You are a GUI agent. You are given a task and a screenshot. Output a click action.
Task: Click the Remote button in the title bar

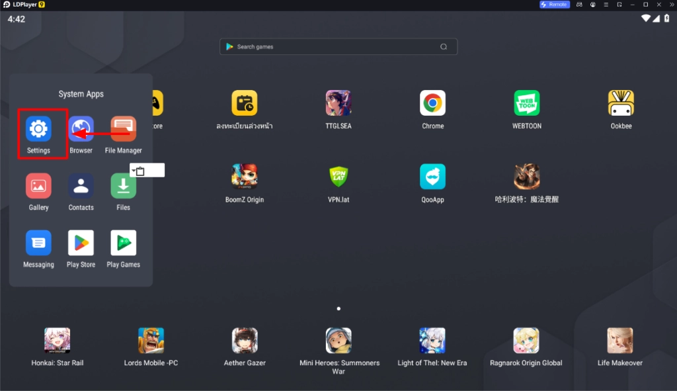point(555,5)
